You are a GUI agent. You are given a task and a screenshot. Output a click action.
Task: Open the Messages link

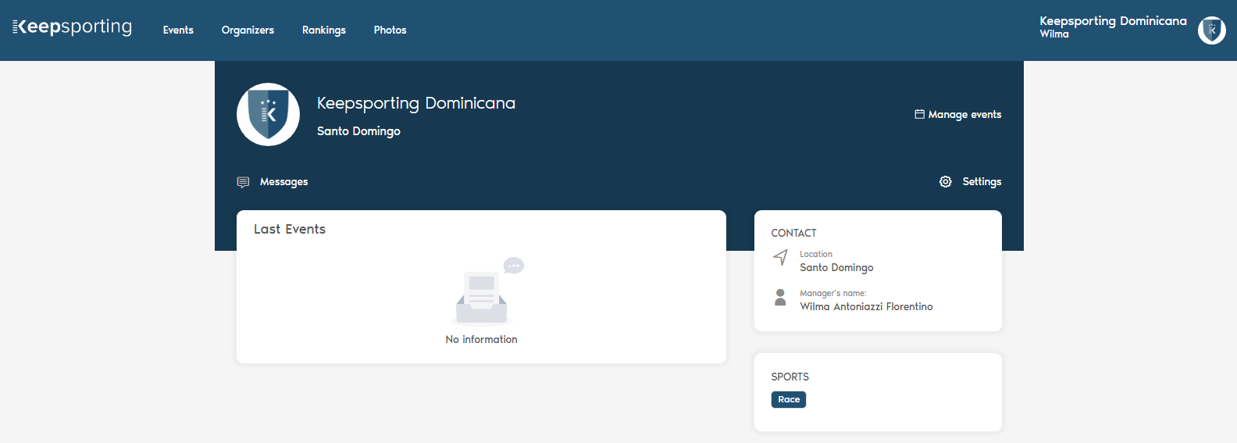pos(283,182)
